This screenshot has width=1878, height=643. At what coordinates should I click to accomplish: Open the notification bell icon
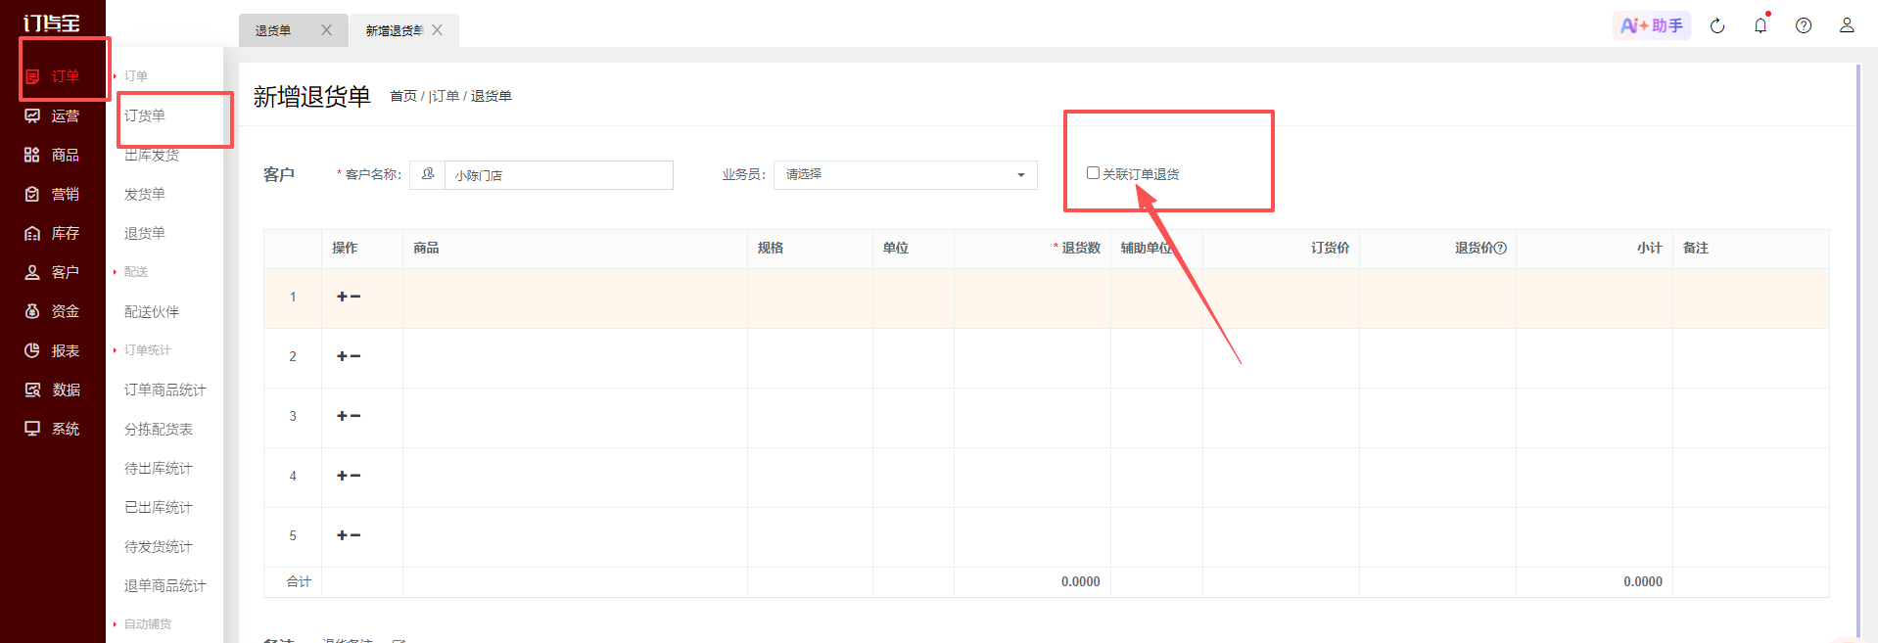click(x=1761, y=25)
